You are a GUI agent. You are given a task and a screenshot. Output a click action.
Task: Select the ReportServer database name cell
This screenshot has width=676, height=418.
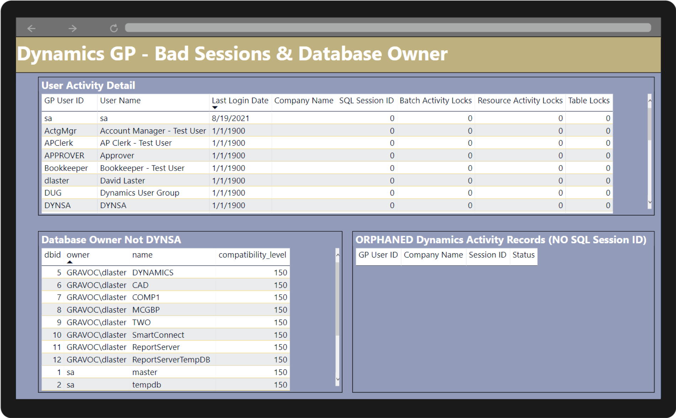pyautogui.click(x=156, y=347)
